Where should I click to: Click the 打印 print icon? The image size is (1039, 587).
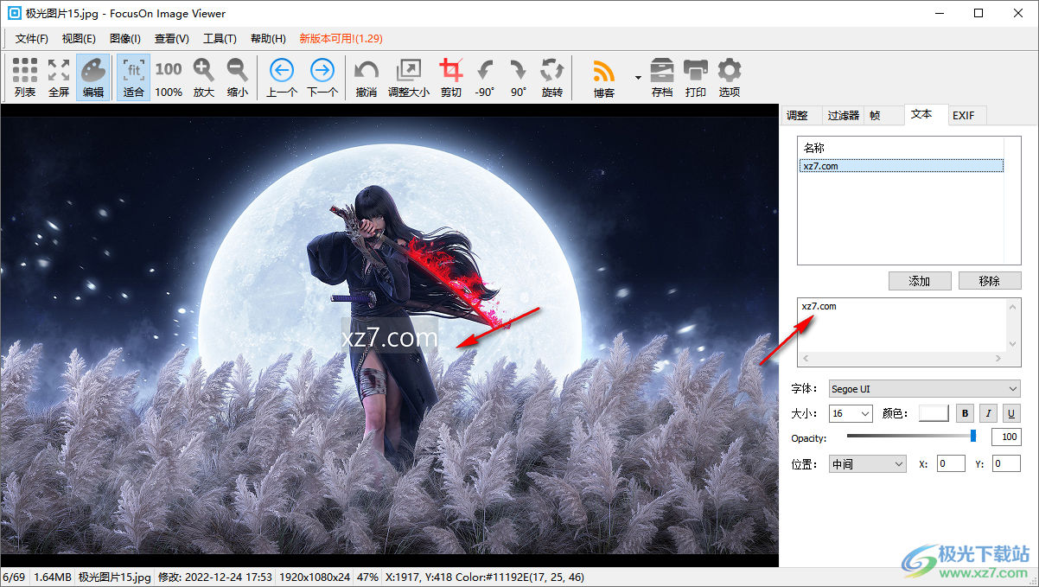(x=696, y=78)
